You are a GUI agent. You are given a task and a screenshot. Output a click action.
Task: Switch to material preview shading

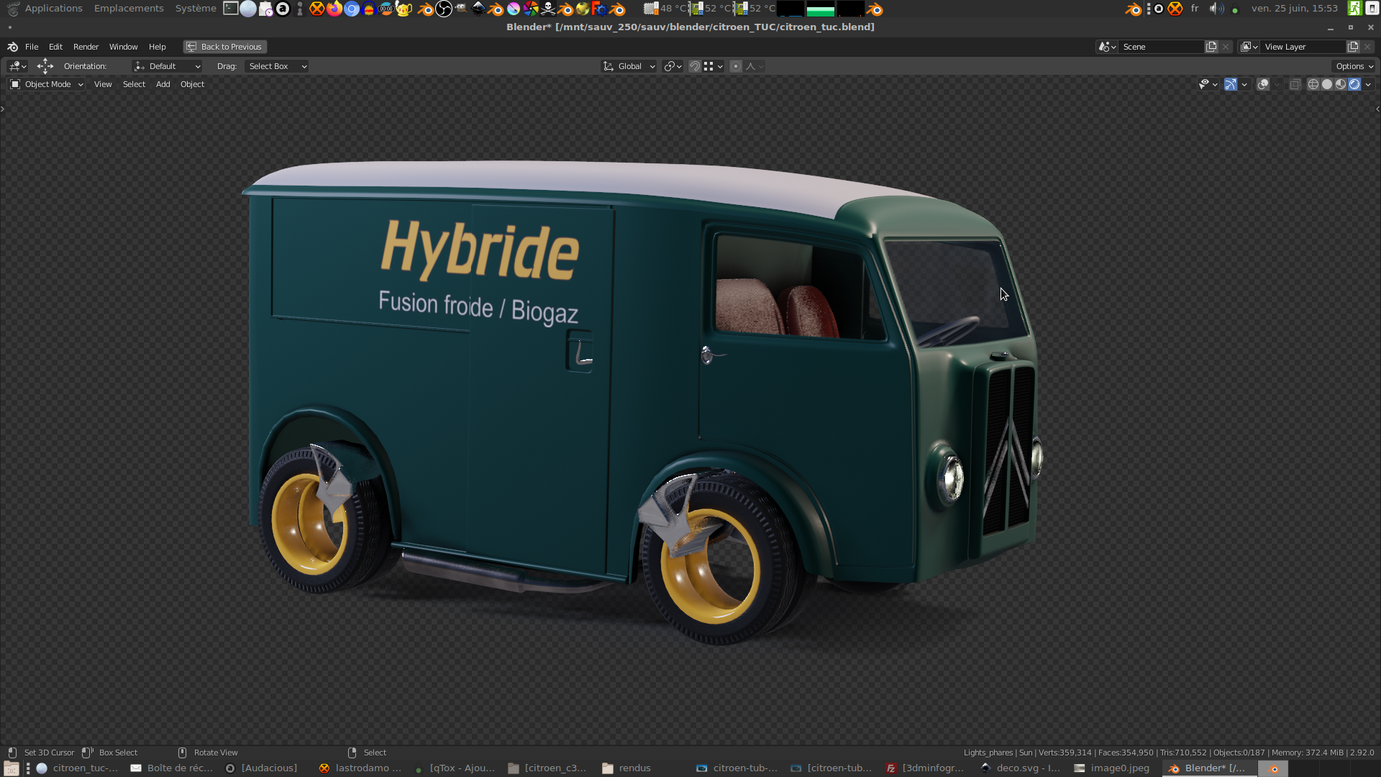pyautogui.click(x=1341, y=84)
